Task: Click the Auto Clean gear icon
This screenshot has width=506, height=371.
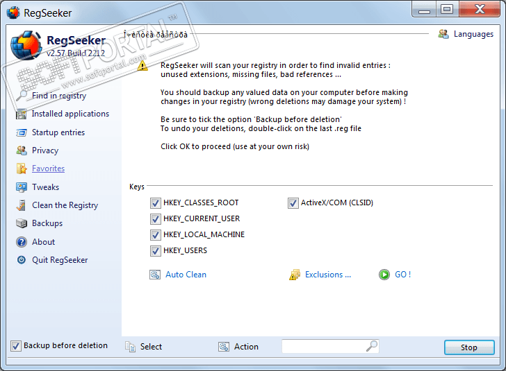Action: coord(155,275)
